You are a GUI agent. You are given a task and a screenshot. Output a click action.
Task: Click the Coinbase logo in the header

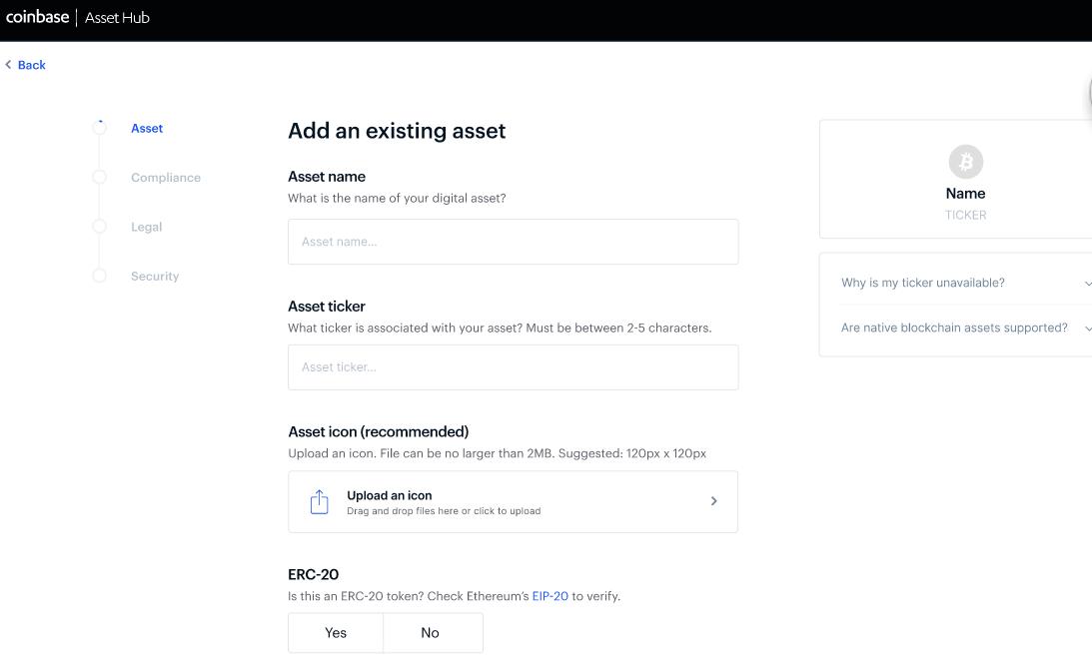(38, 16)
